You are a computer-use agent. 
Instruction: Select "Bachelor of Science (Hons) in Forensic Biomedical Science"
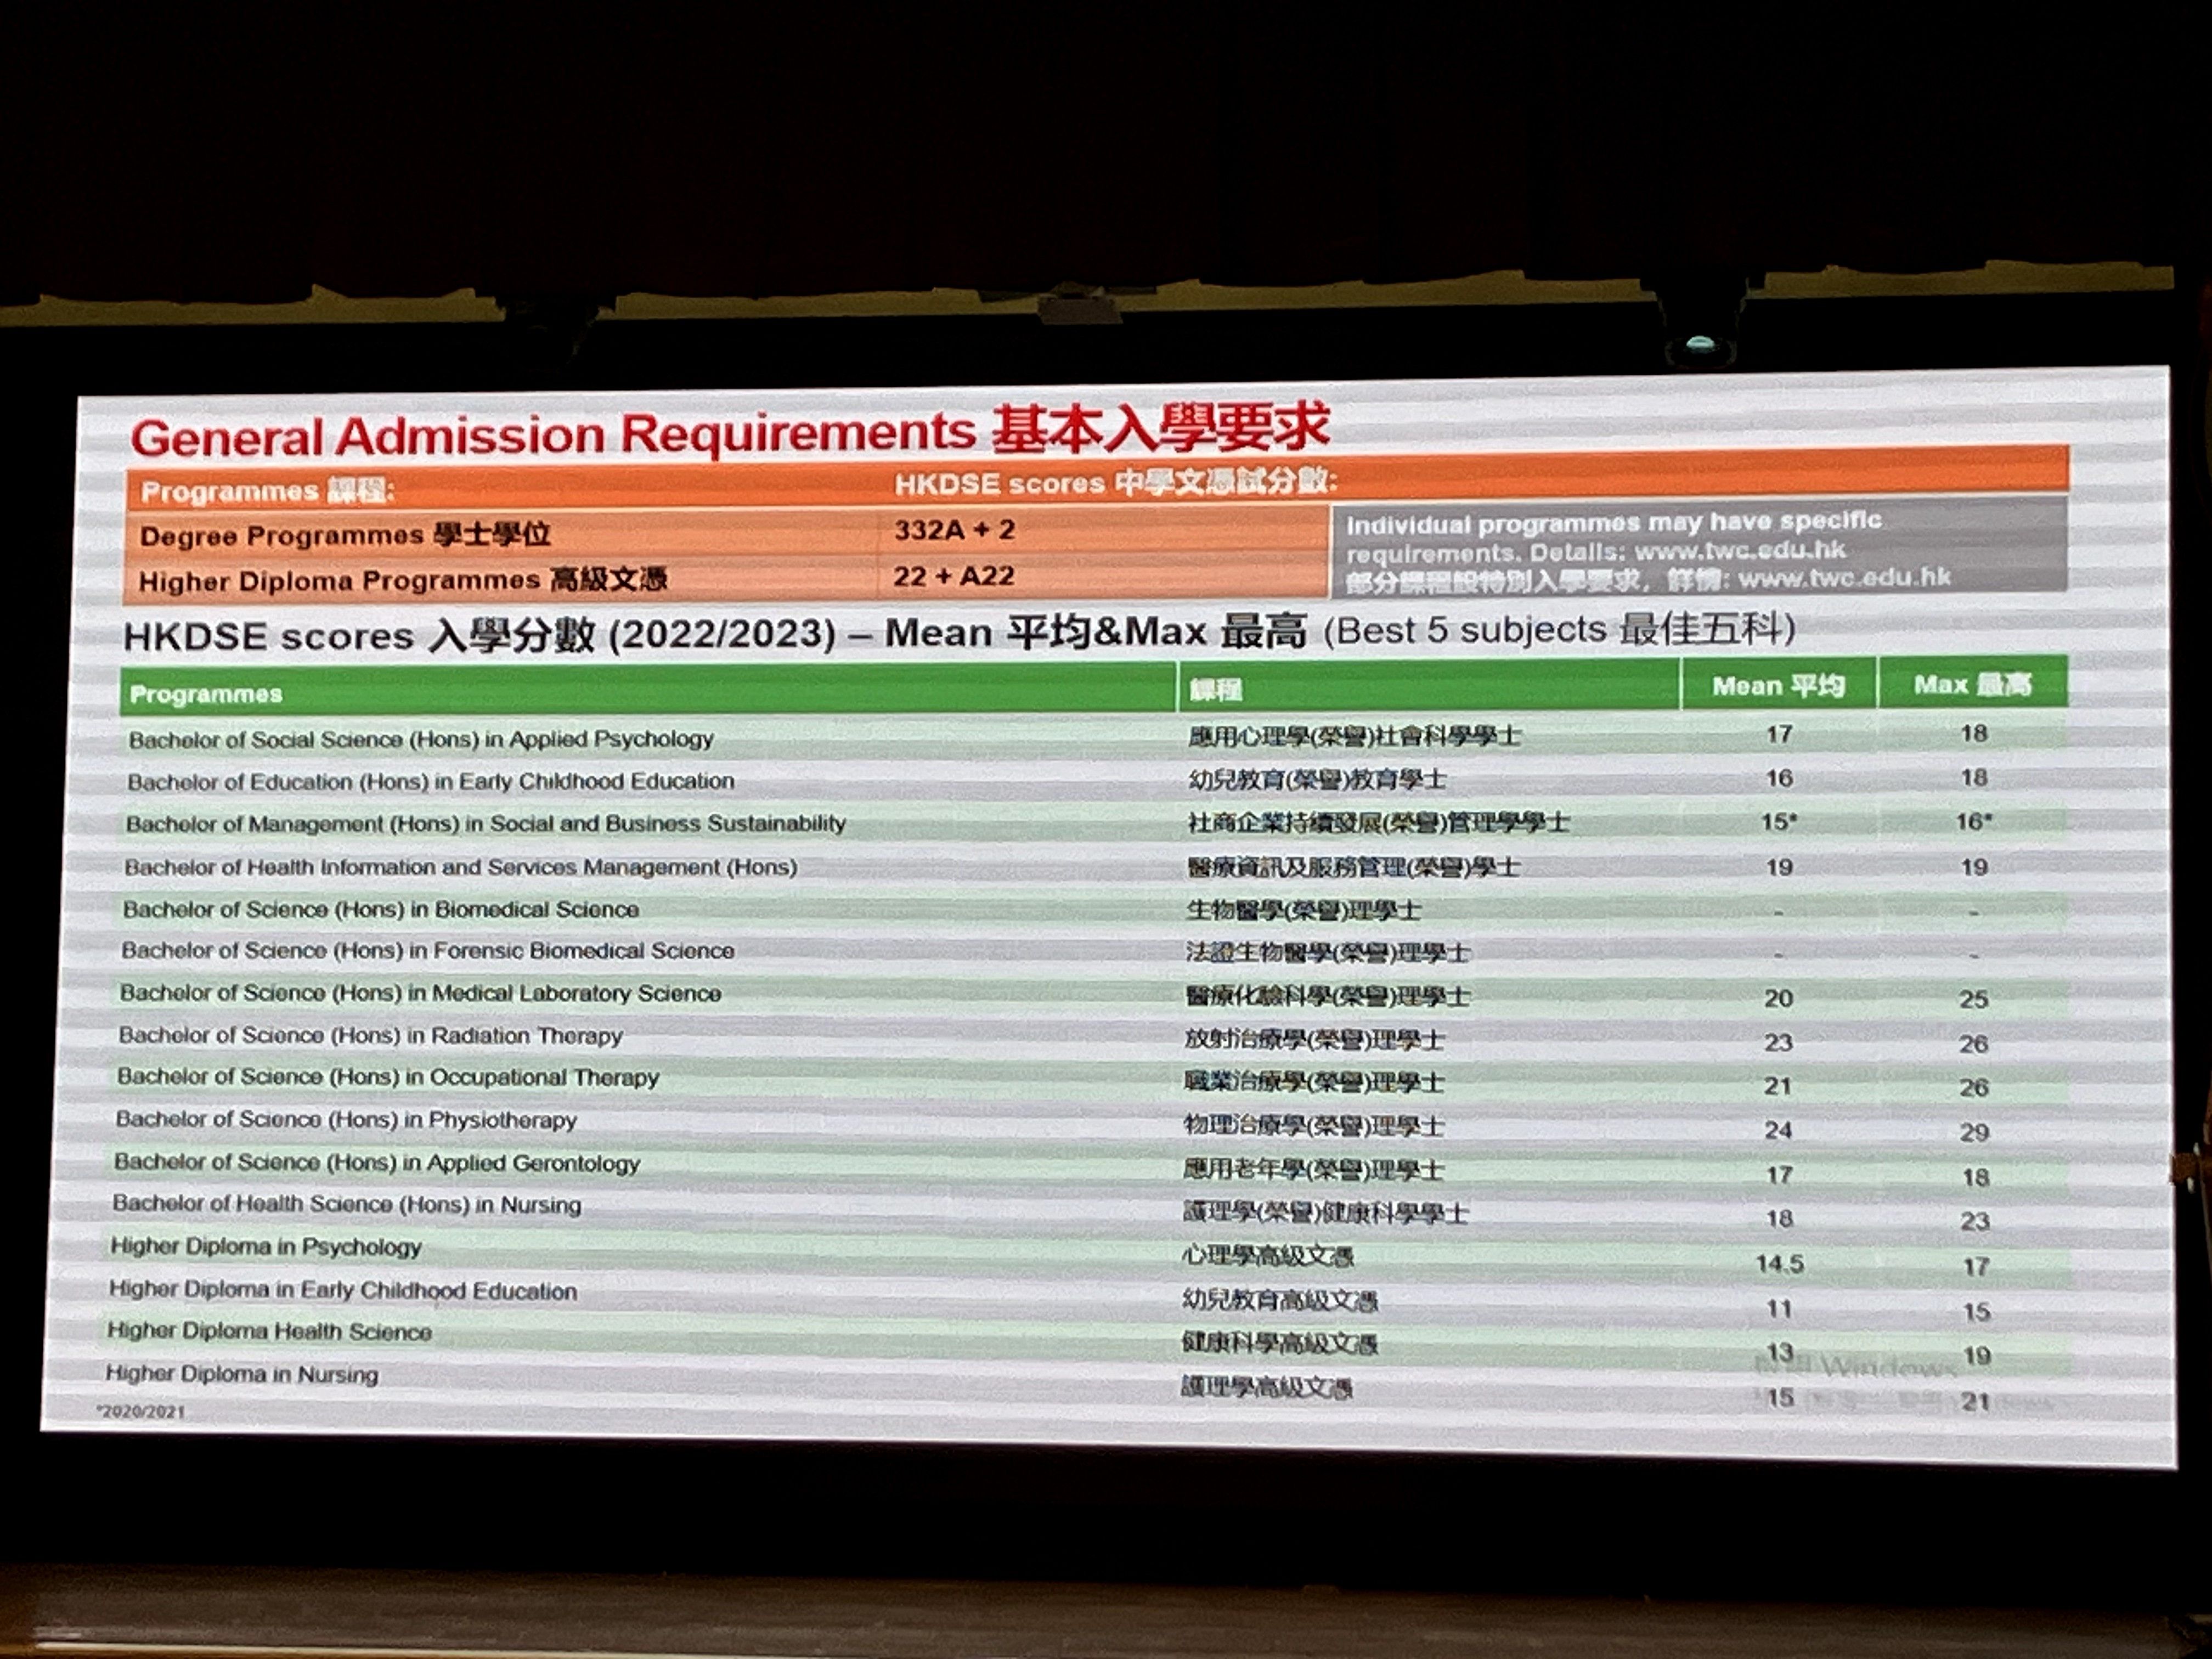pos(428,951)
